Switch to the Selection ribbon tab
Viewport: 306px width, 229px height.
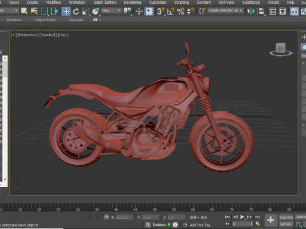14,20
